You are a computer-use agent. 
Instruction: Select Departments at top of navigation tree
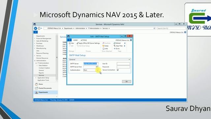coord(40,36)
